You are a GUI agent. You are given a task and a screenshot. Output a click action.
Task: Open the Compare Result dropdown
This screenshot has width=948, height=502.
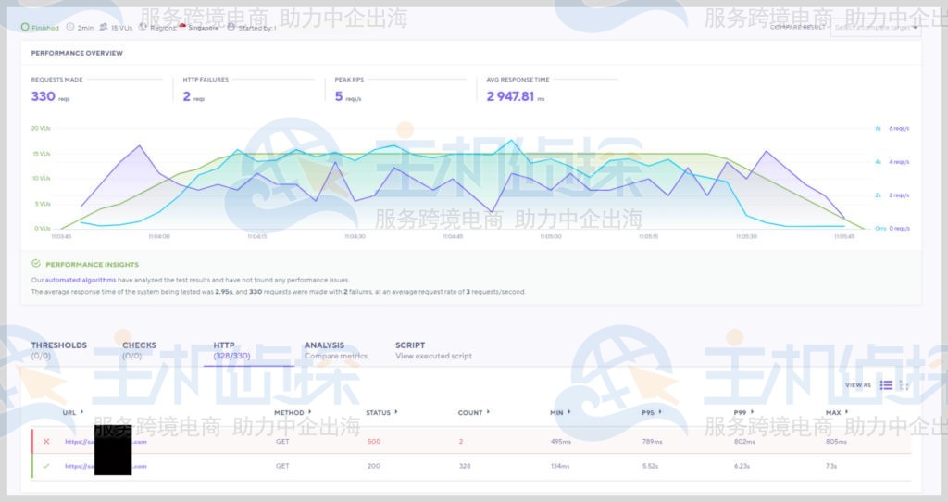pos(875,28)
